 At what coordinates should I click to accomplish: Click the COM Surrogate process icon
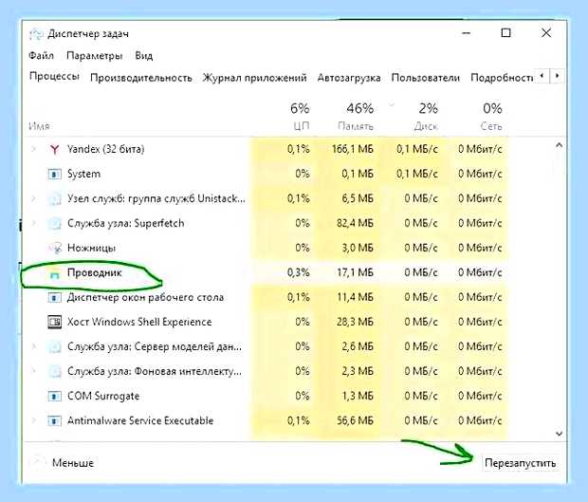tap(55, 397)
